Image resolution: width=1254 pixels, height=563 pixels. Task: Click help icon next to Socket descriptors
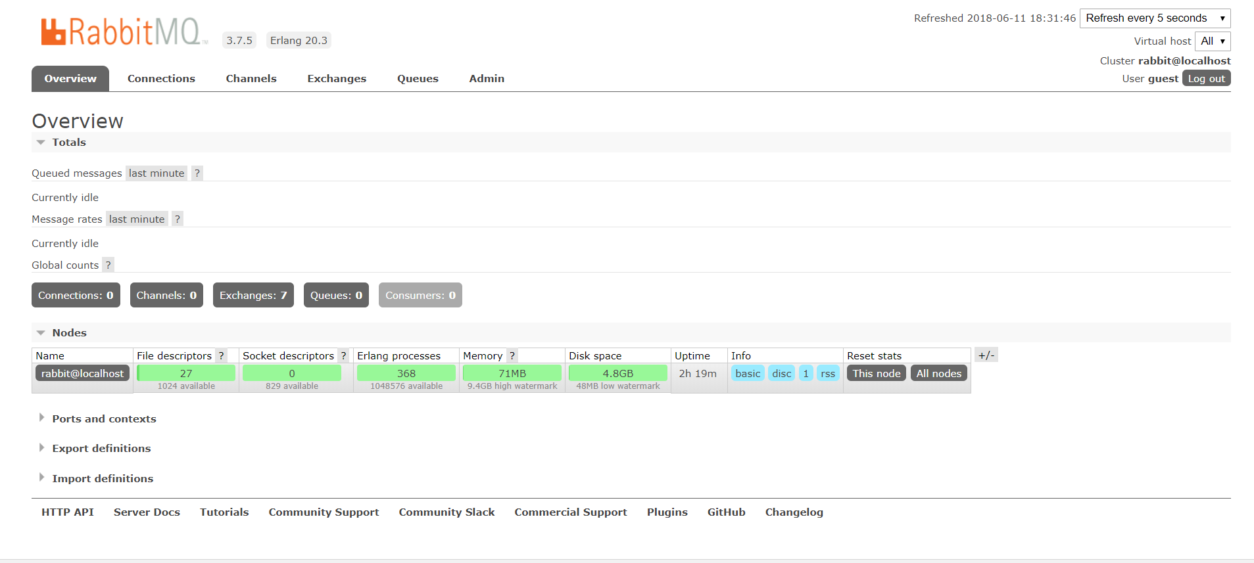[x=343, y=355]
